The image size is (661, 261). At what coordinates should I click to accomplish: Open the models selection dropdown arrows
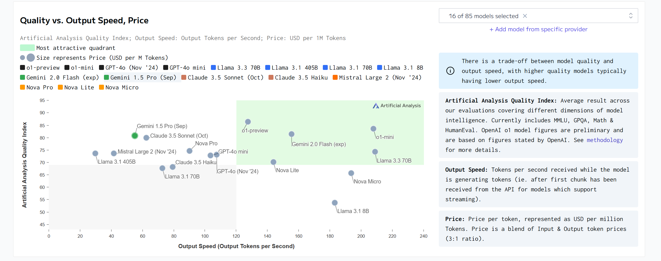631,16
